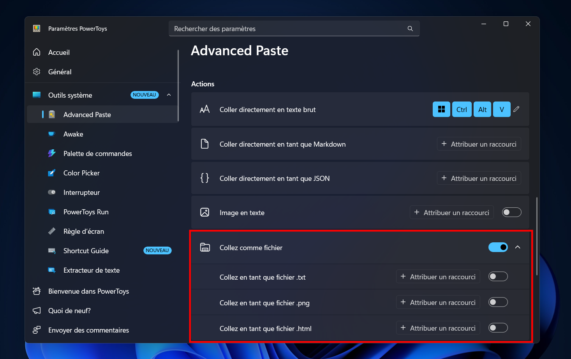Assign a shortcut for .txt file paste
The width and height of the screenshot is (571, 359).
pos(438,277)
